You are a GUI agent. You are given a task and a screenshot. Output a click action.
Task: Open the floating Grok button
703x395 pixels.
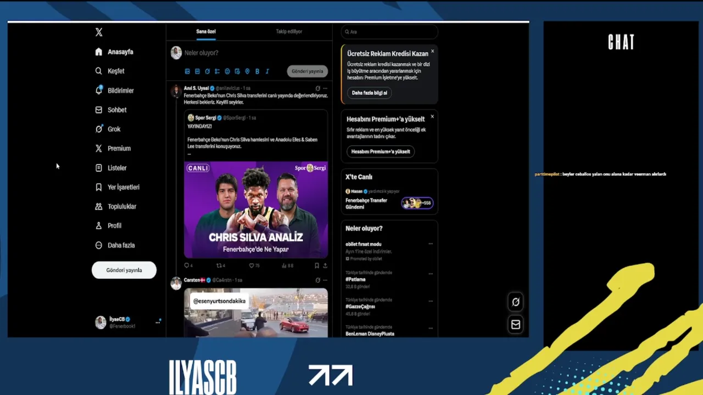(x=516, y=302)
